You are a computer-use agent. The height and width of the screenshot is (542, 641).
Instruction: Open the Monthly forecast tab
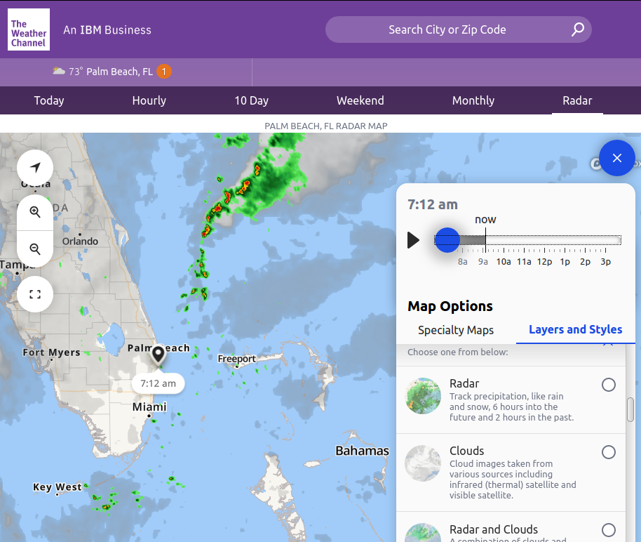473,100
